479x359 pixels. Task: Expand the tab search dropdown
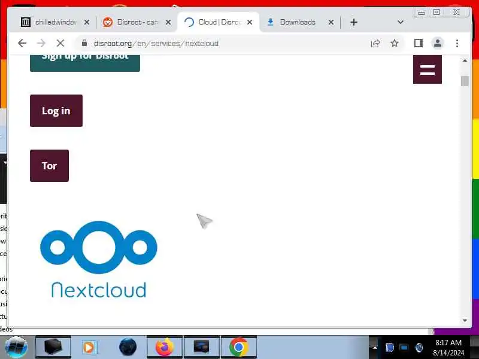pyautogui.click(x=401, y=22)
